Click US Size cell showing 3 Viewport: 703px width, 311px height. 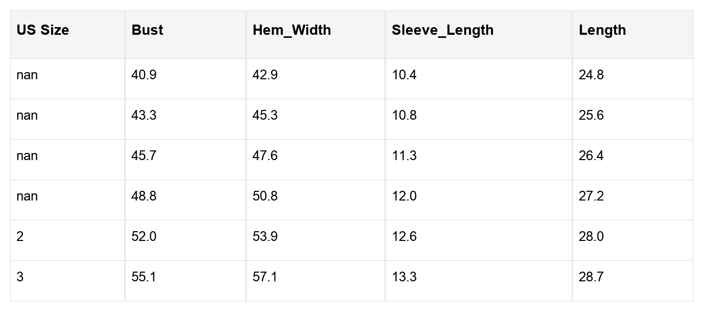pos(20,277)
